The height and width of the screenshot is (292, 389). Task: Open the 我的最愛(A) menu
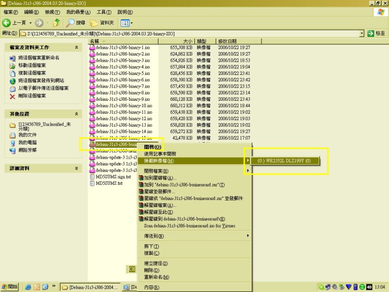[x=78, y=12]
